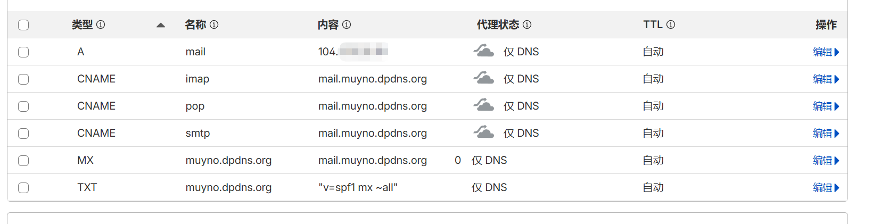Click the info icon next to 内容 header
The height and width of the screenshot is (224, 889).
pyautogui.click(x=347, y=24)
